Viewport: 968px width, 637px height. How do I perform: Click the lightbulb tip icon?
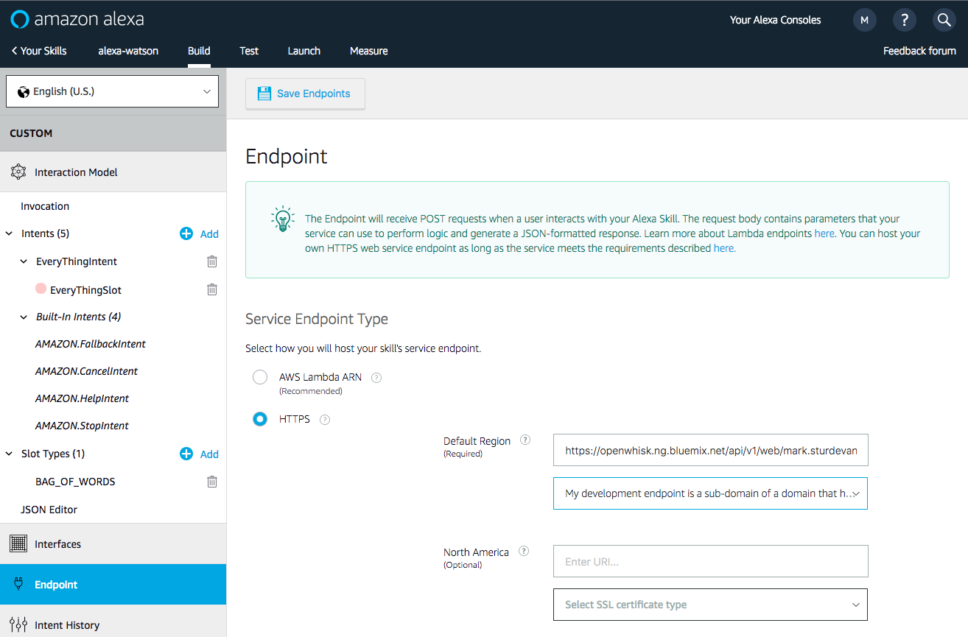[x=283, y=219]
